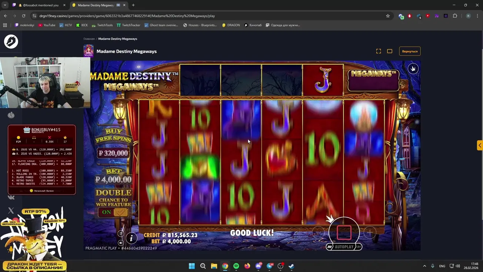Open Spotify from the taskbar
Viewport: 483px width, 272px height.
(236, 266)
